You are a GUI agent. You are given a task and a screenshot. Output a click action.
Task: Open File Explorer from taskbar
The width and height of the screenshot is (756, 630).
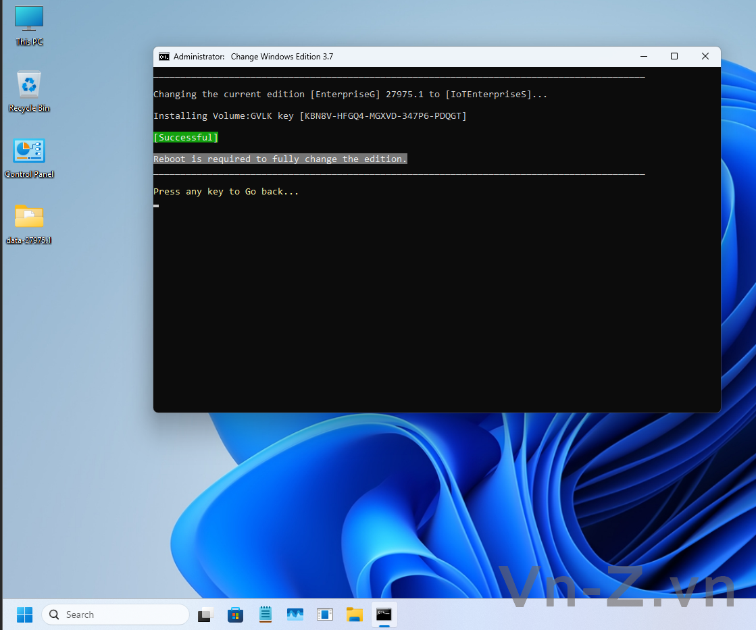tap(355, 614)
